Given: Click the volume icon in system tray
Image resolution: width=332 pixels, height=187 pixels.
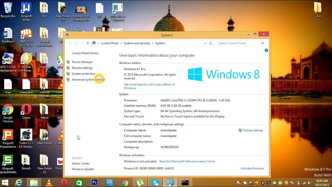Looking at the screenshot, I should [309, 183].
